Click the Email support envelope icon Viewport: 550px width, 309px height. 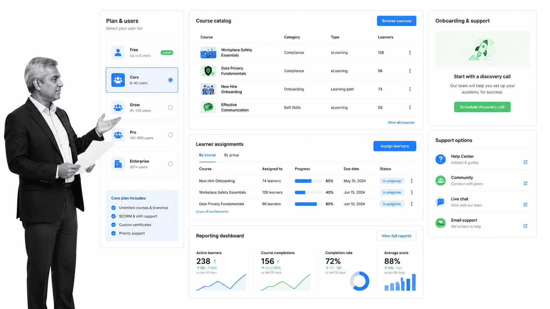pyautogui.click(x=440, y=223)
